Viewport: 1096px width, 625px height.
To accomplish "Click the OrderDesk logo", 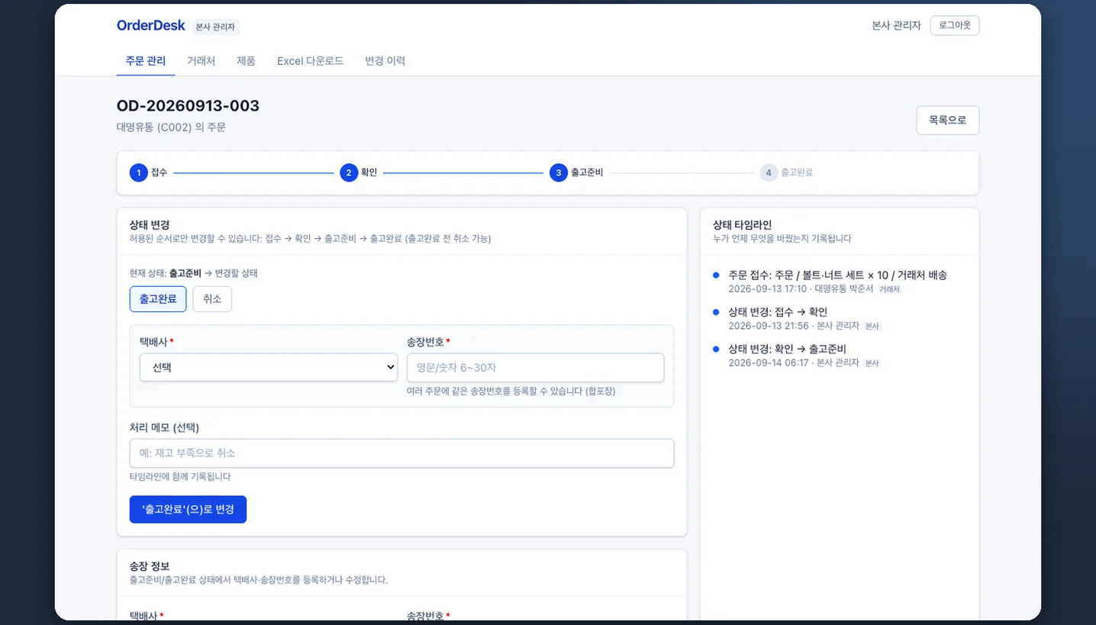I will [150, 25].
